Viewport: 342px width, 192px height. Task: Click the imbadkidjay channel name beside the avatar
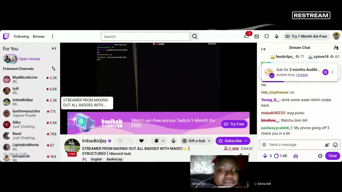pyautogui.click(x=94, y=141)
